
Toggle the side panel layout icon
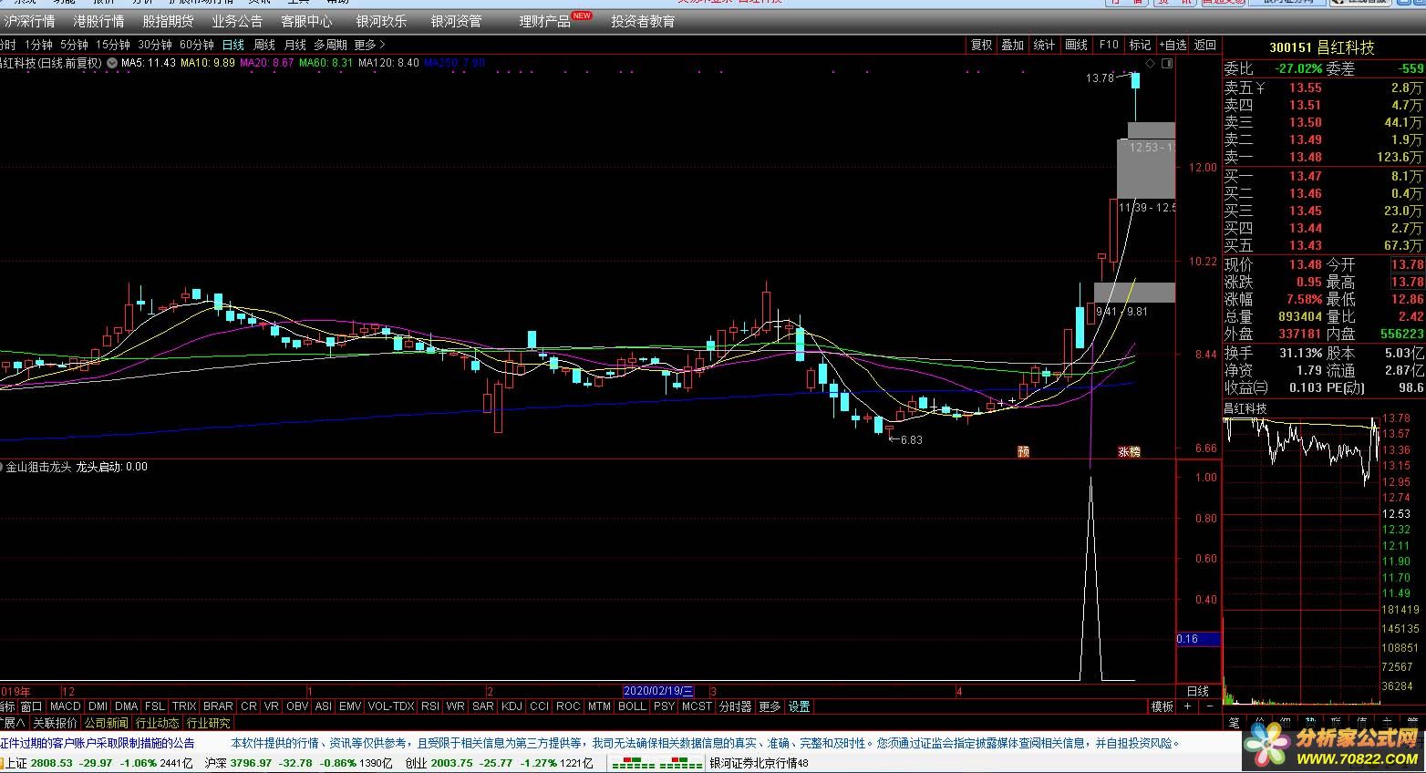coord(1168,64)
